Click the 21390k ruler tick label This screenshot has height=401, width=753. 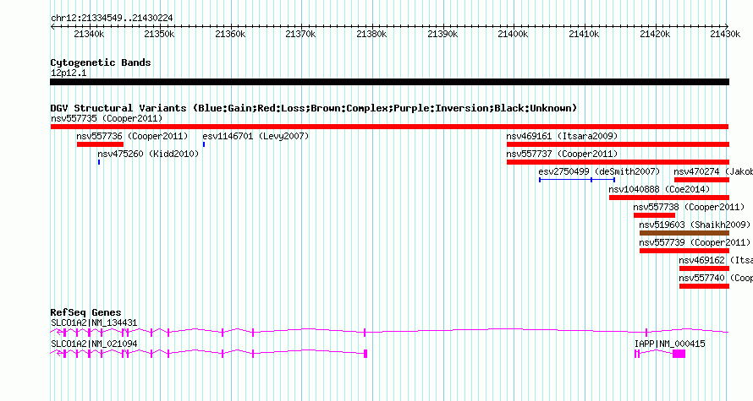point(442,34)
